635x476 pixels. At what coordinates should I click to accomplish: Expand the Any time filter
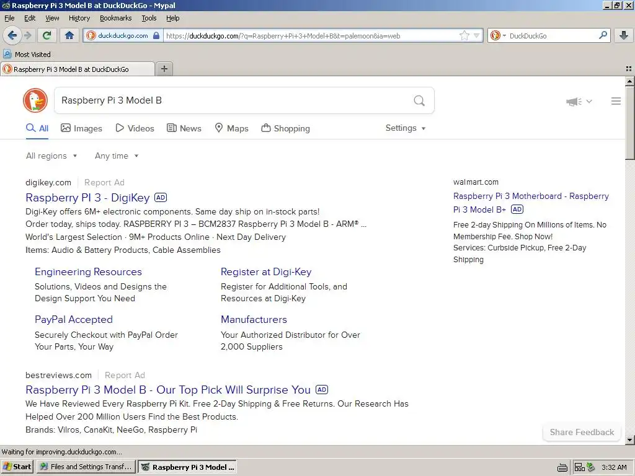pos(117,156)
